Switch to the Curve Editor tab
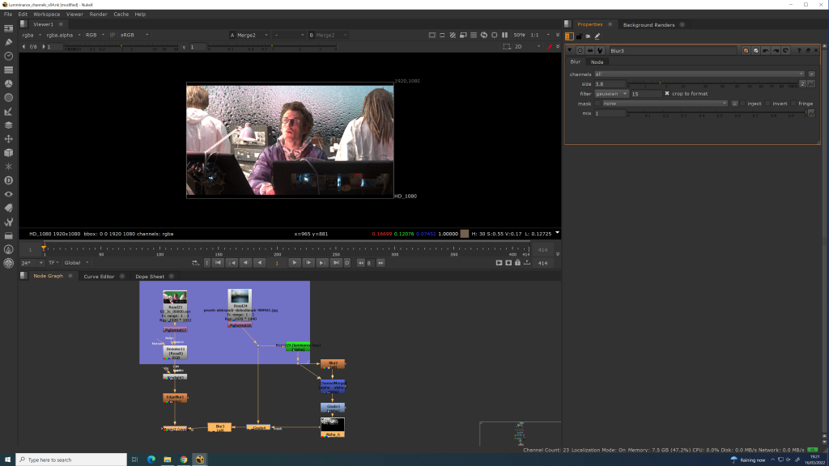Image resolution: width=829 pixels, height=466 pixels. pos(99,277)
